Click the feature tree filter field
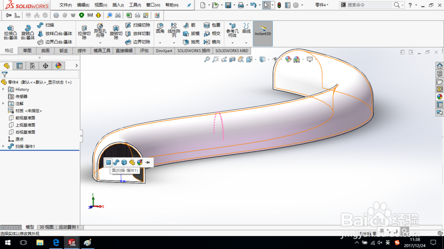This screenshot has width=444, height=249. click(40, 74)
